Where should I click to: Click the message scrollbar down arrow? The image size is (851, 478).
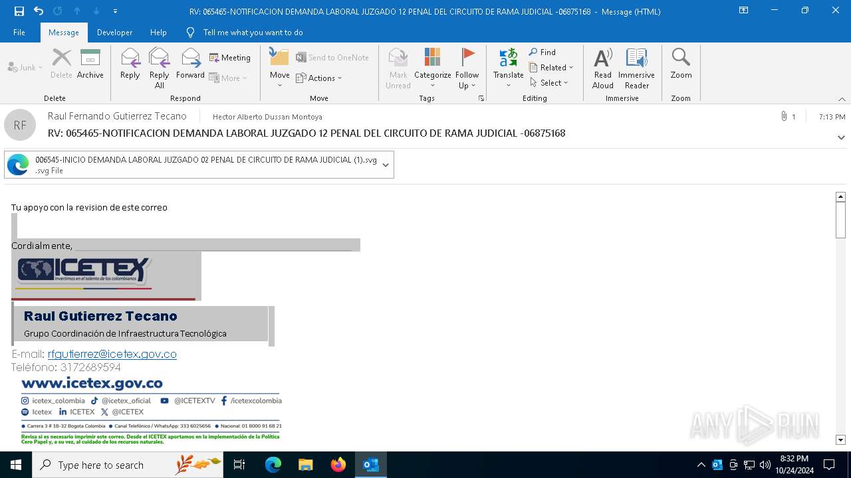pyautogui.click(x=840, y=440)
